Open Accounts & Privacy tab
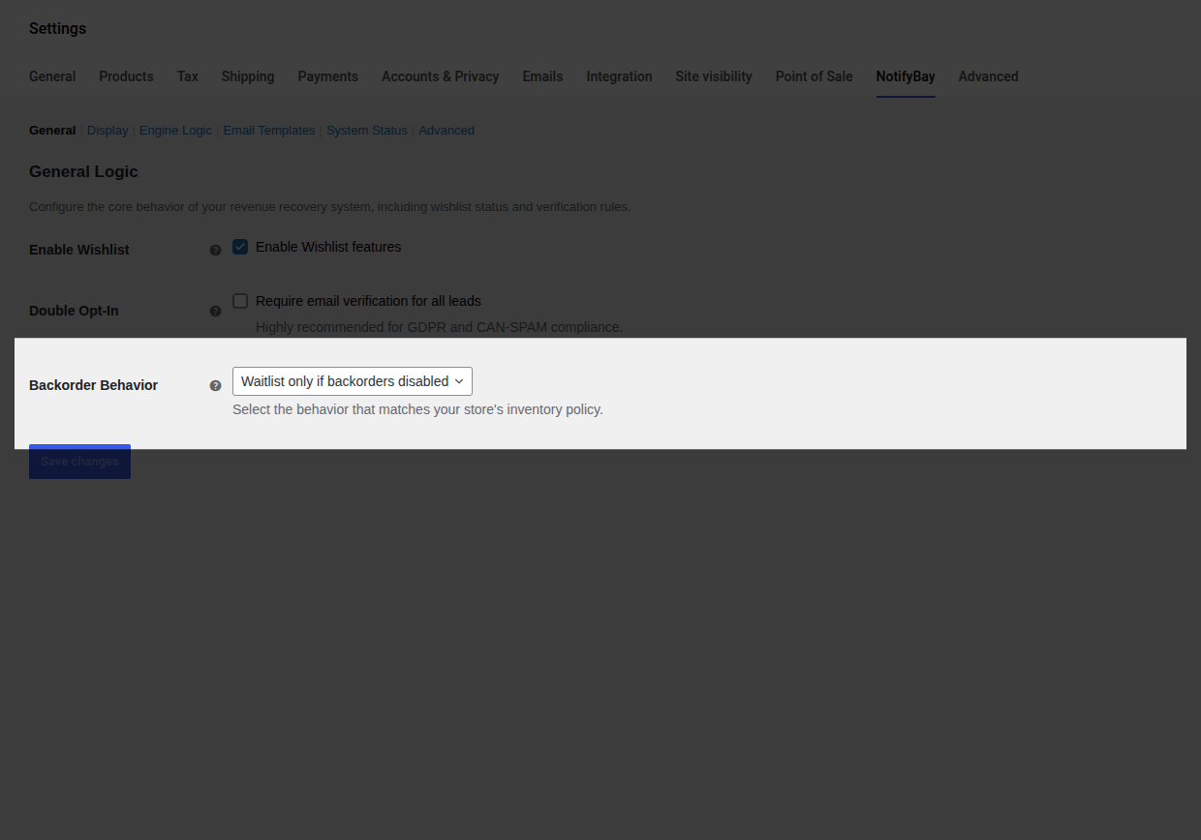The height and width of the screenshot is (840, 1201). coord(441,76)
